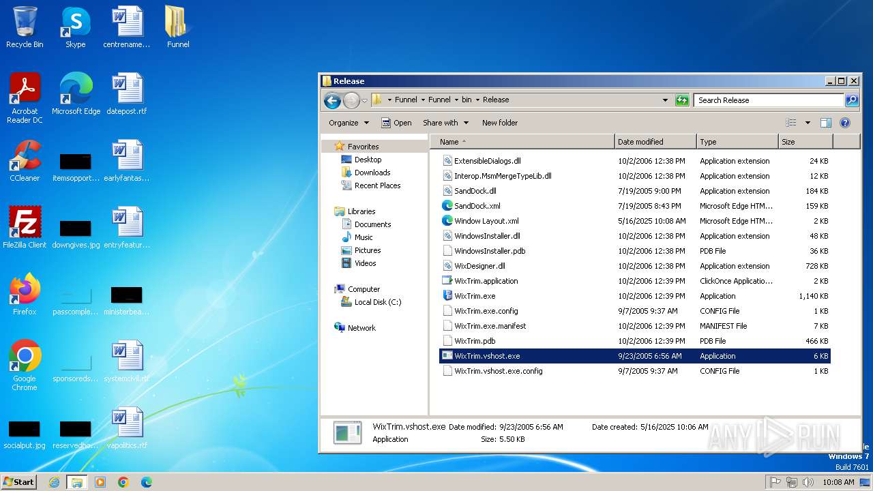Select Libraries in the navigation pane
The width and height of the screenshot is (873, 491).
coord(361,211)
